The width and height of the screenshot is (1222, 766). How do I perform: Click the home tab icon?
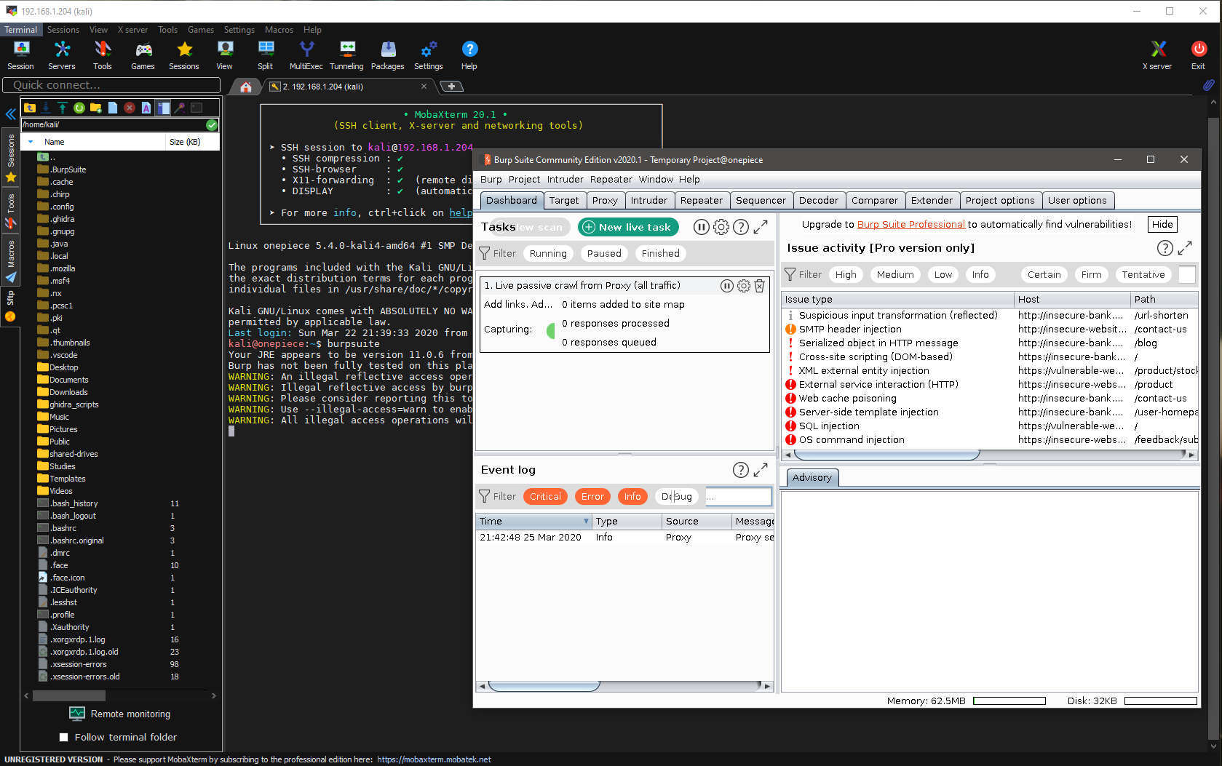pyautogui.click(x=246, y=87)
